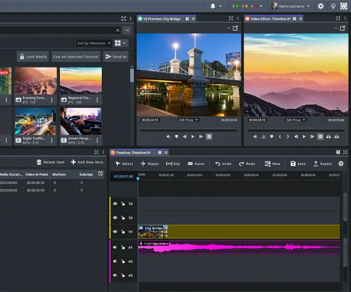Switch to VE Preview: City Bridge tab
Screen dimensions: 351x292
pyautogui.click(x=162, y=19)
